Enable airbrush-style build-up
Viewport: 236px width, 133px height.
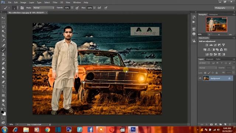click(99, 8)
